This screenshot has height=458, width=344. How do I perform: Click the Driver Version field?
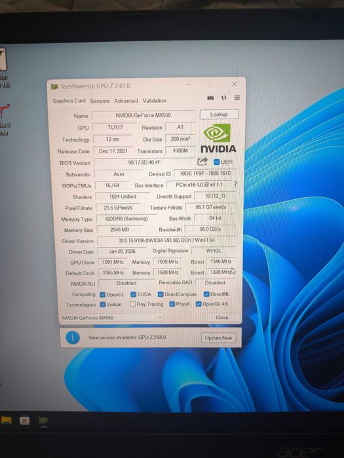(x=166, y=240)
